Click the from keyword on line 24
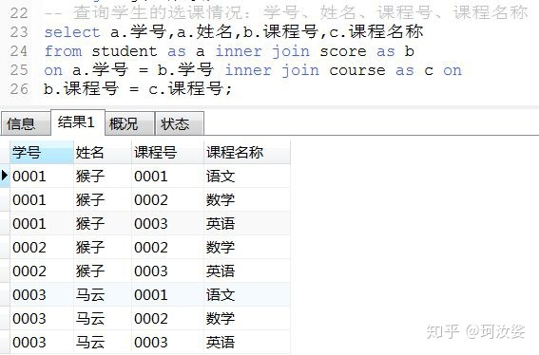This screenshot has width=539, height=355. pyautogui.click(x=64, y=51)
